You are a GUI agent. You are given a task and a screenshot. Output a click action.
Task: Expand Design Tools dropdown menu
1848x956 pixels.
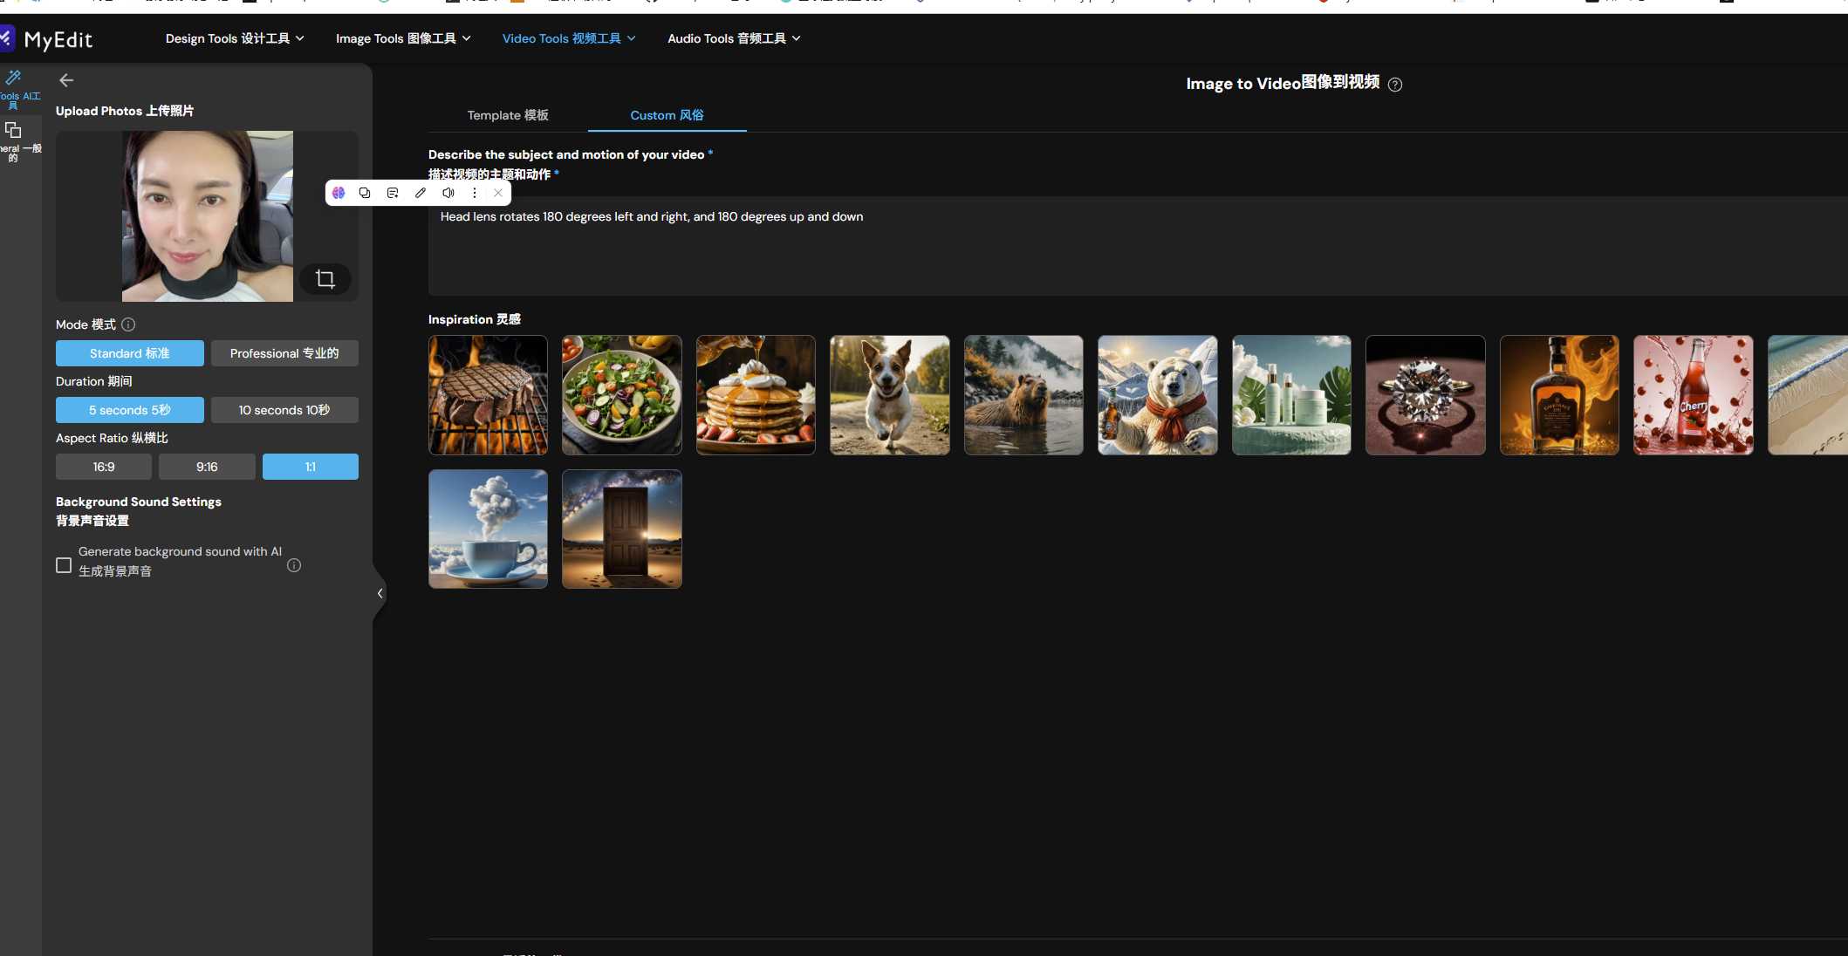[235, 38]
